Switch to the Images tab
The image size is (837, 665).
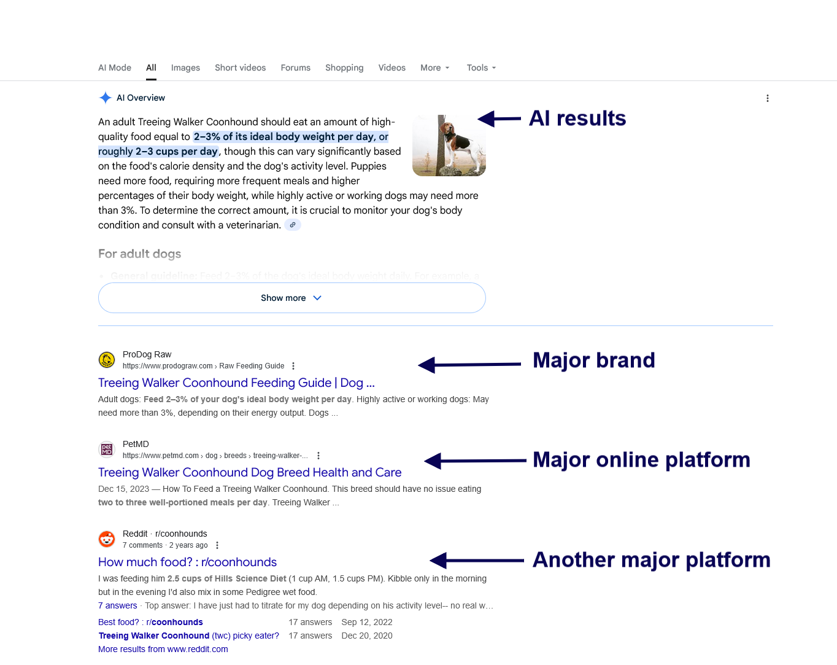185,68
